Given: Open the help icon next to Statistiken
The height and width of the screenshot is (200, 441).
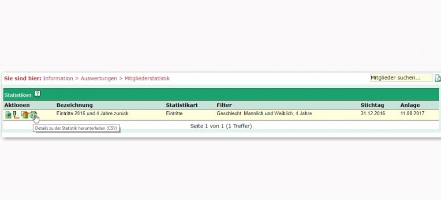Looking at the screenshot, I should click(x=37, y=94).
